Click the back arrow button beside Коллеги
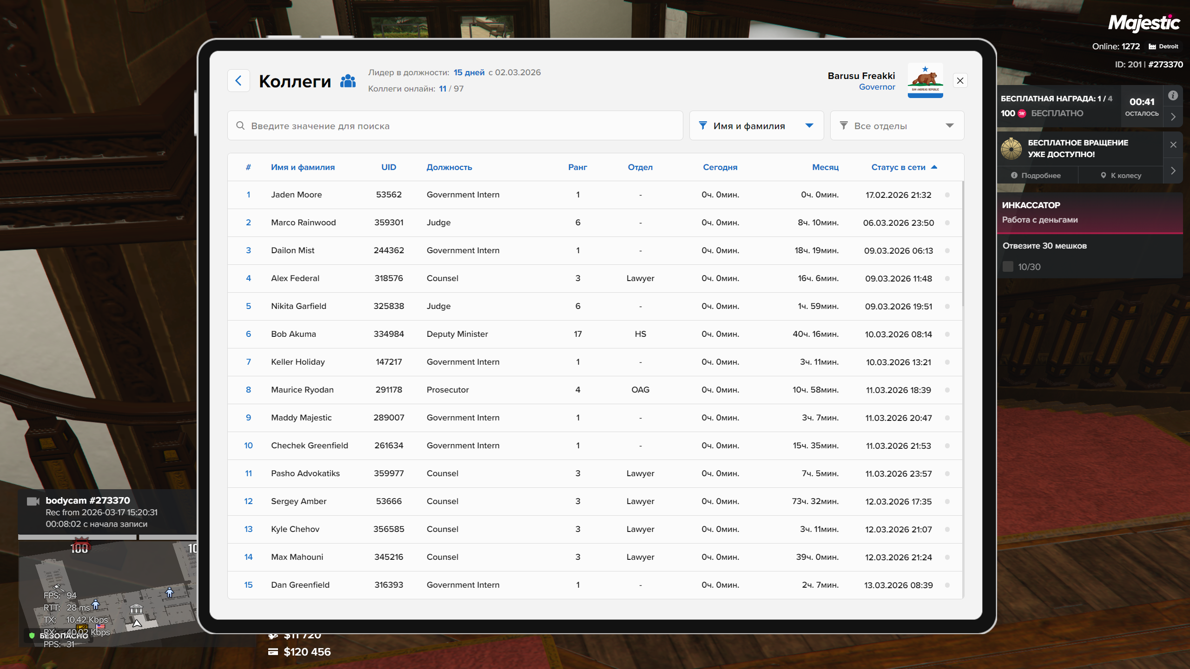Viewport: 1190px width, 669px height. pyautogui.click(x=238, y=81)
